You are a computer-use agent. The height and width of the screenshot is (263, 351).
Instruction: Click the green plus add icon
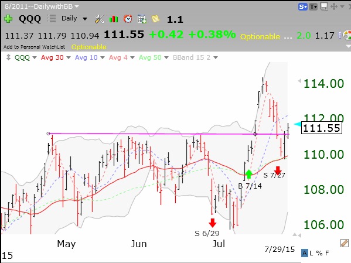(8, 19)
